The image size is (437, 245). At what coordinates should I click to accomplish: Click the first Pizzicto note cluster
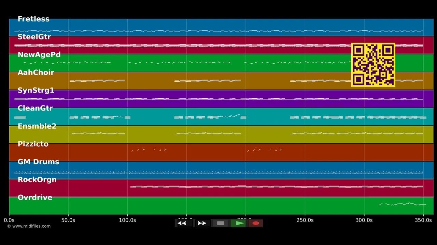coord(149,150)
